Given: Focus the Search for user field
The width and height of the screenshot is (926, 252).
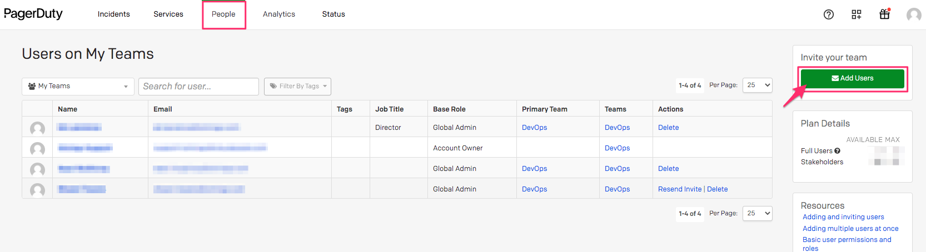Looking at the screenshot, I should coord(198,87).
